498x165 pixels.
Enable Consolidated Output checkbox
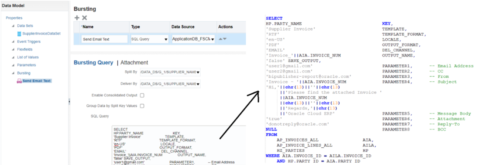142,95
